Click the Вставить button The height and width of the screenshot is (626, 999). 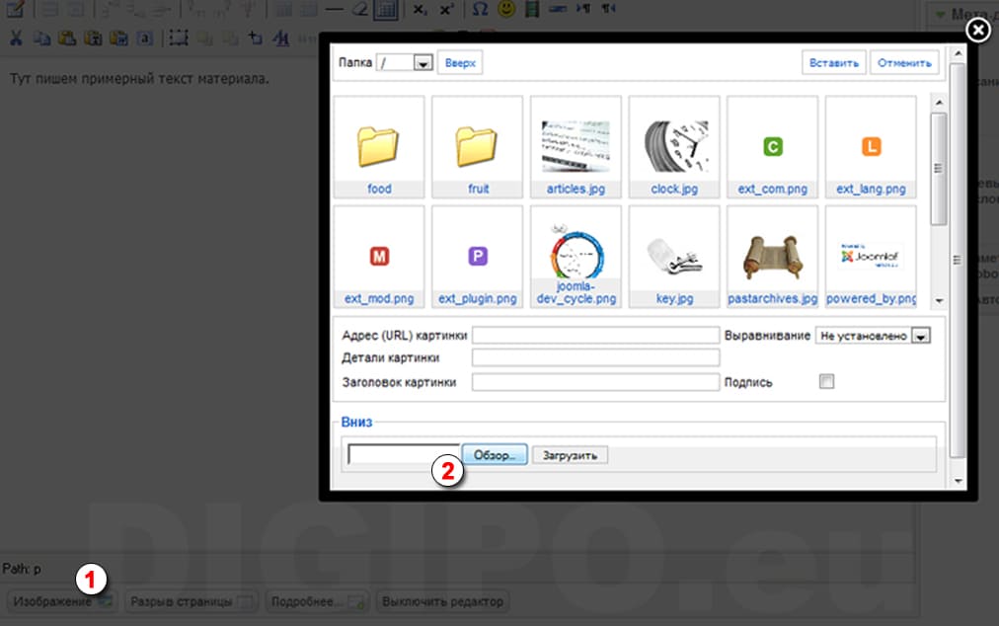tap(834, 63)
